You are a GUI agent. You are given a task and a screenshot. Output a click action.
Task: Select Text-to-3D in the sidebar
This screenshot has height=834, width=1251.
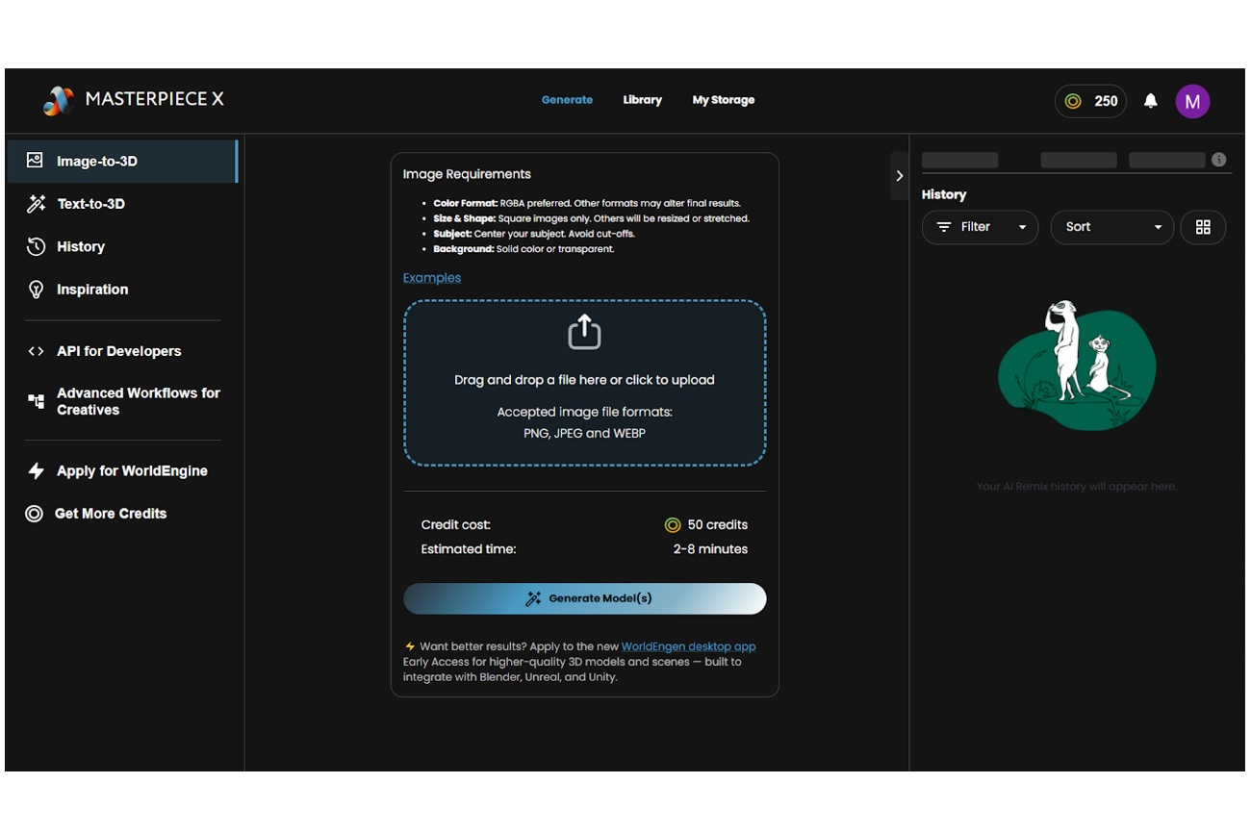pos(90,204)
